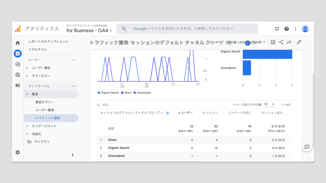Collapse the ライフサイクル section chevron
This screenshot has height=183, width=326.
point(74,86)
